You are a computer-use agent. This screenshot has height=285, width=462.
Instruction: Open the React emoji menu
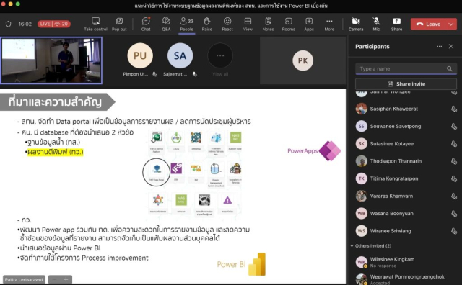point(227,24)
